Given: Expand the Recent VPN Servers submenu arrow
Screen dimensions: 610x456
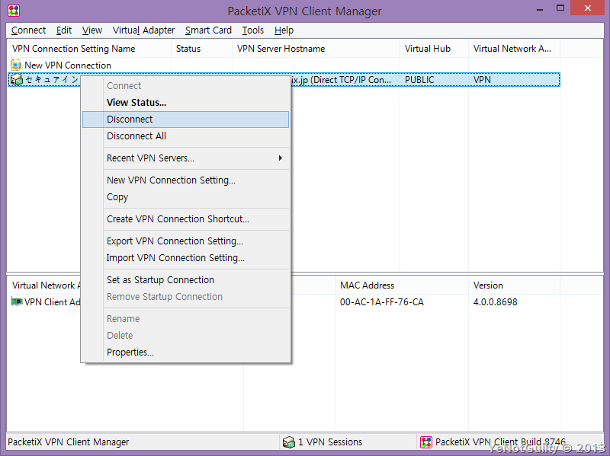Looking at the screenshot, I should [280, 158].
